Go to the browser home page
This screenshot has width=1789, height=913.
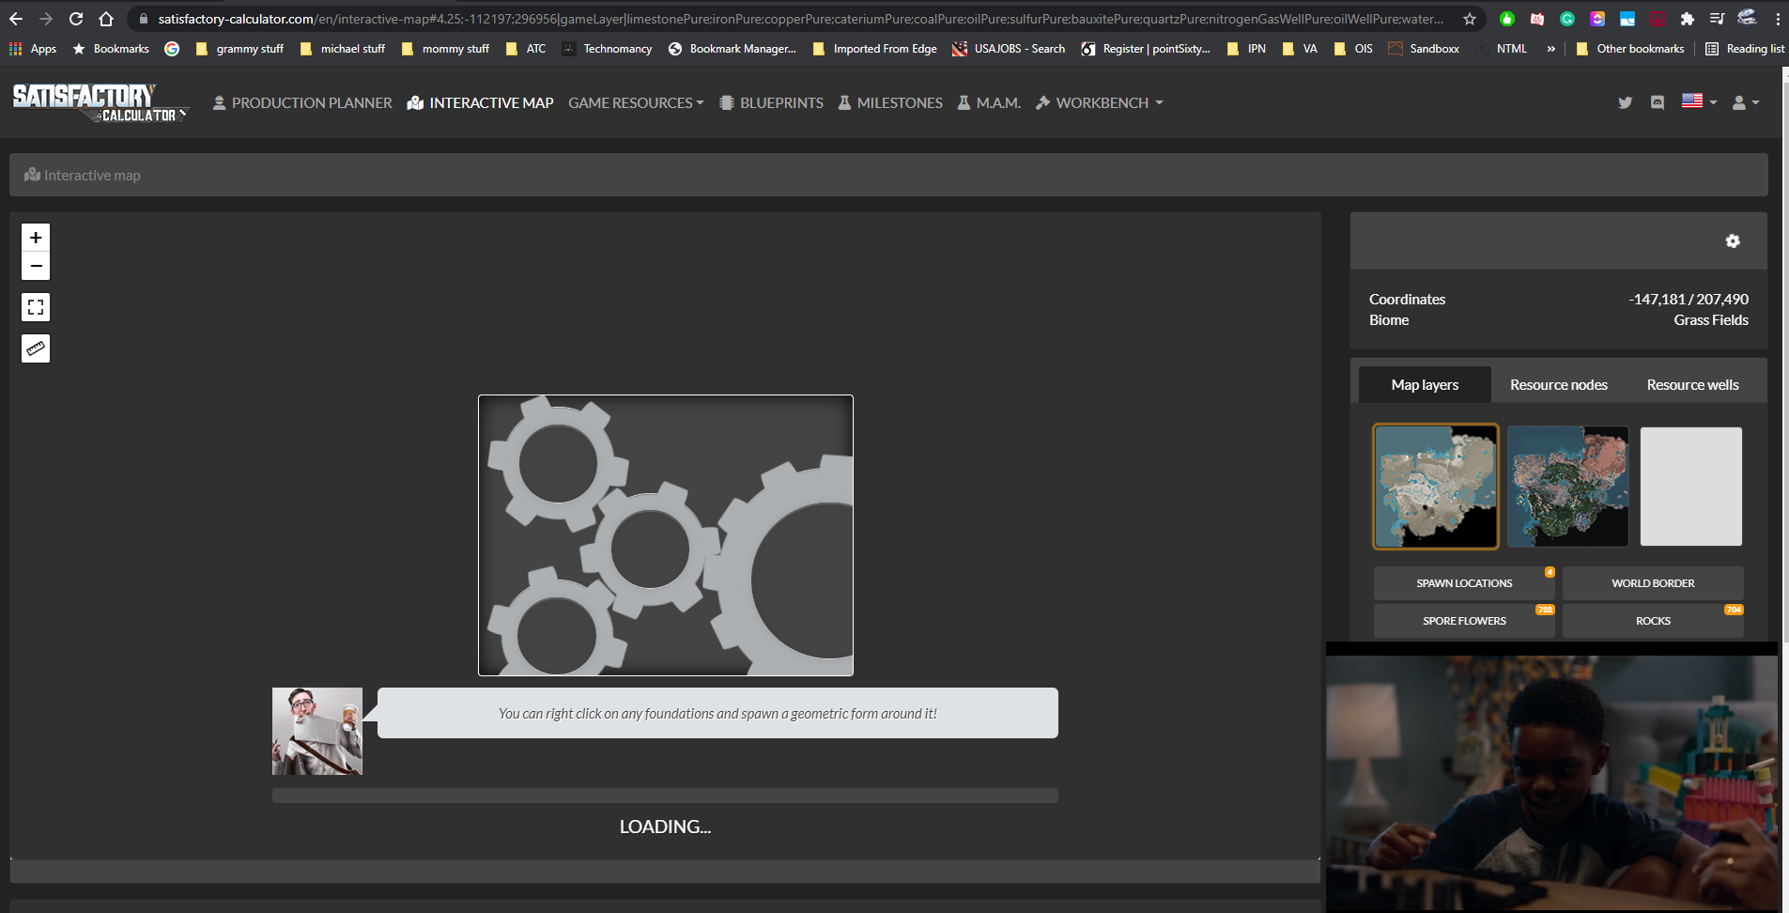pyautogui.click(x=106, y=19)
